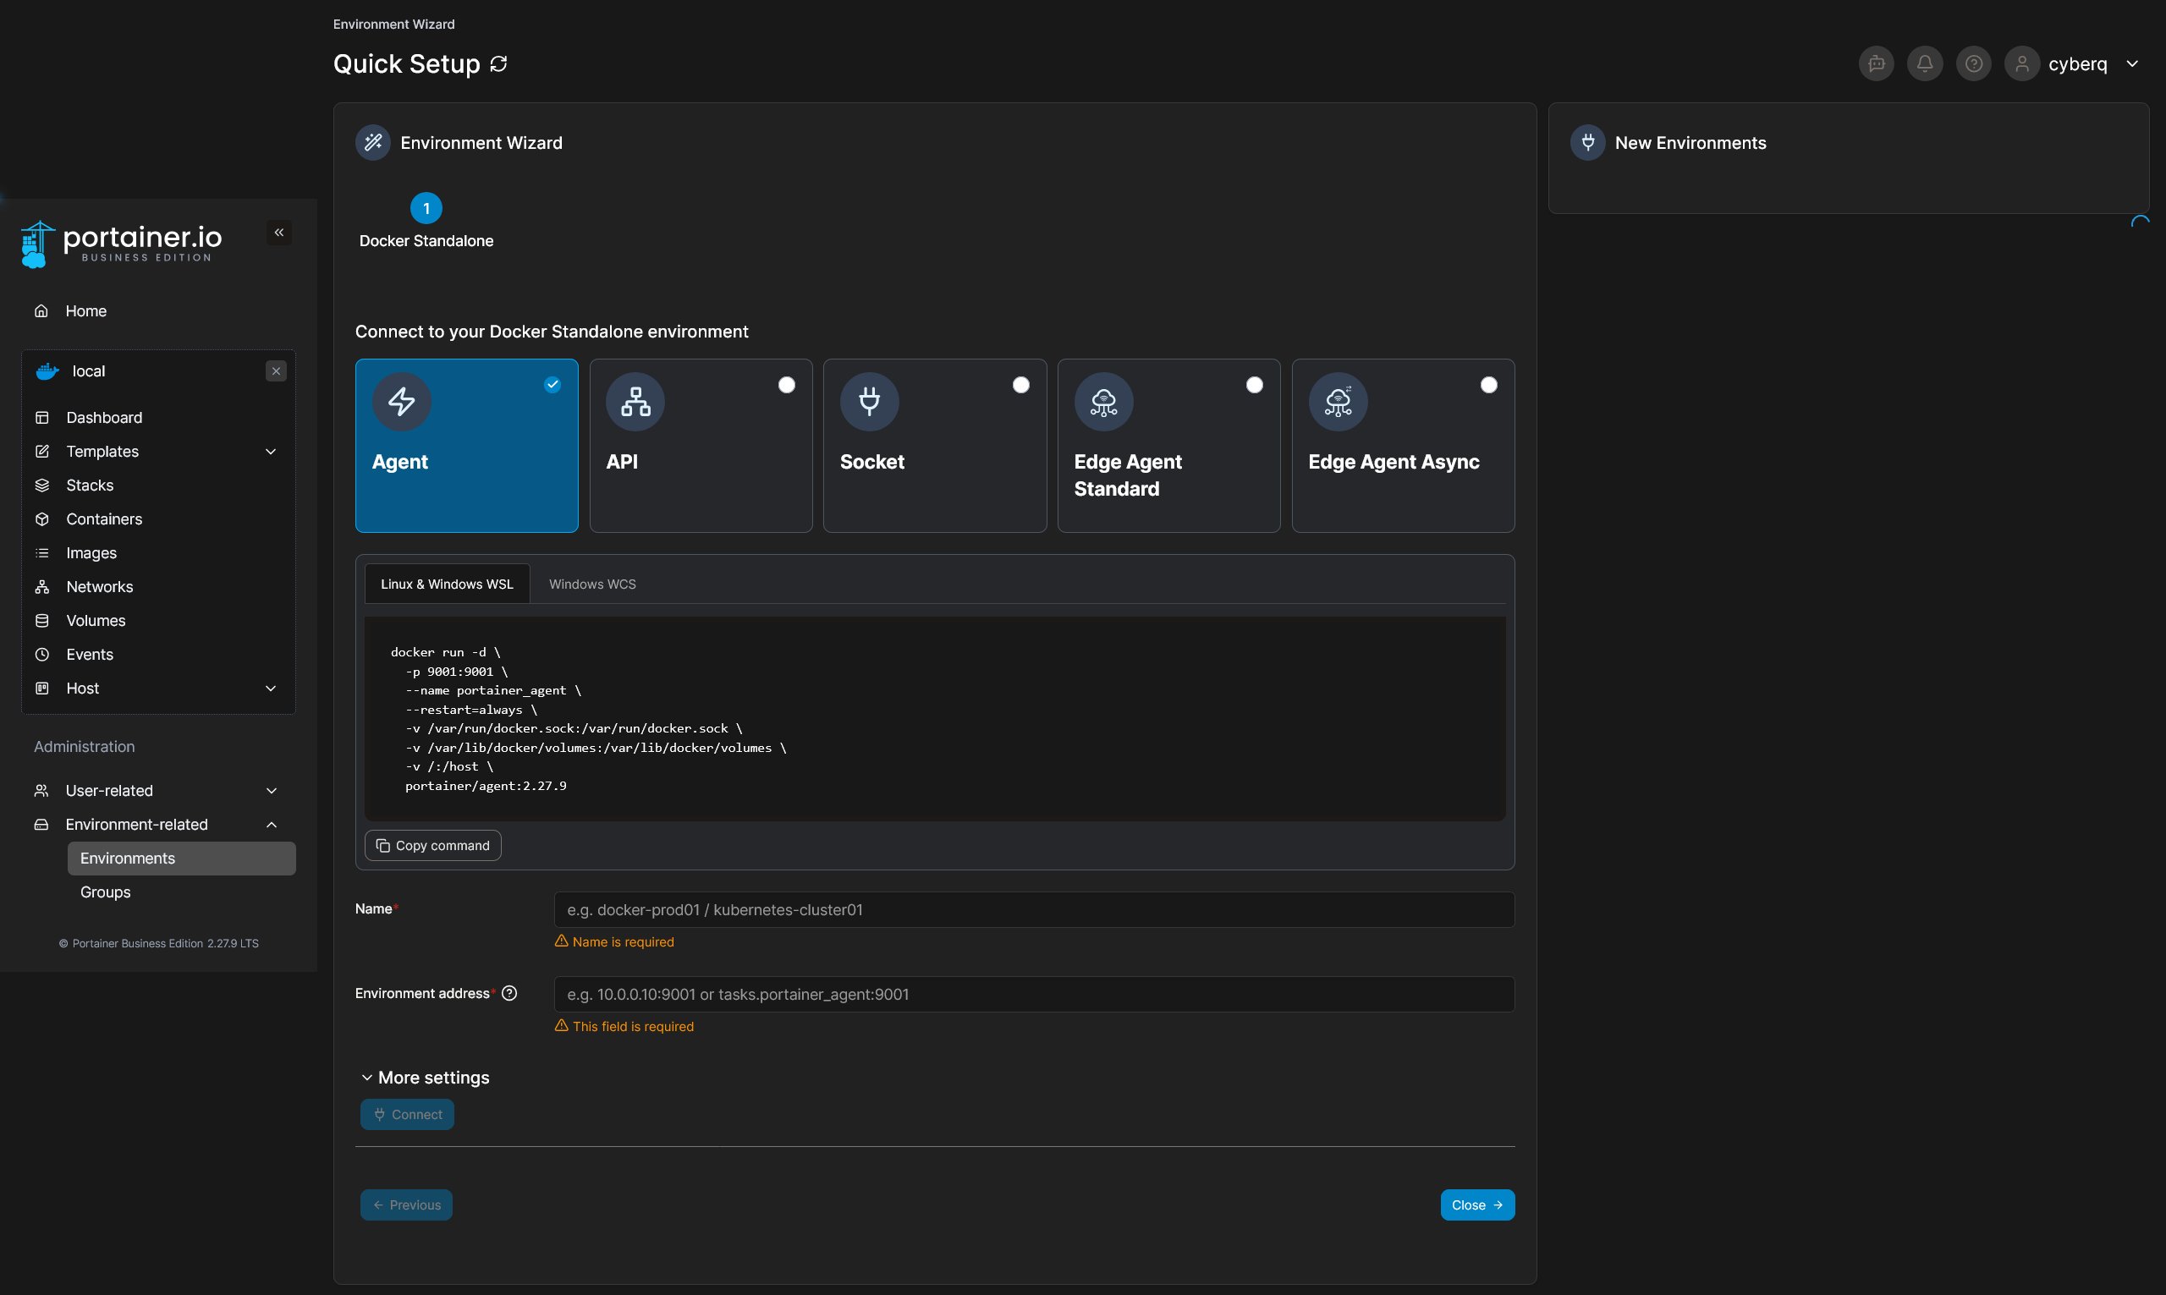The height and width of the screenshot is (1295, 2166).
Task: Click the User-related people icon
Action: point(41,791)
